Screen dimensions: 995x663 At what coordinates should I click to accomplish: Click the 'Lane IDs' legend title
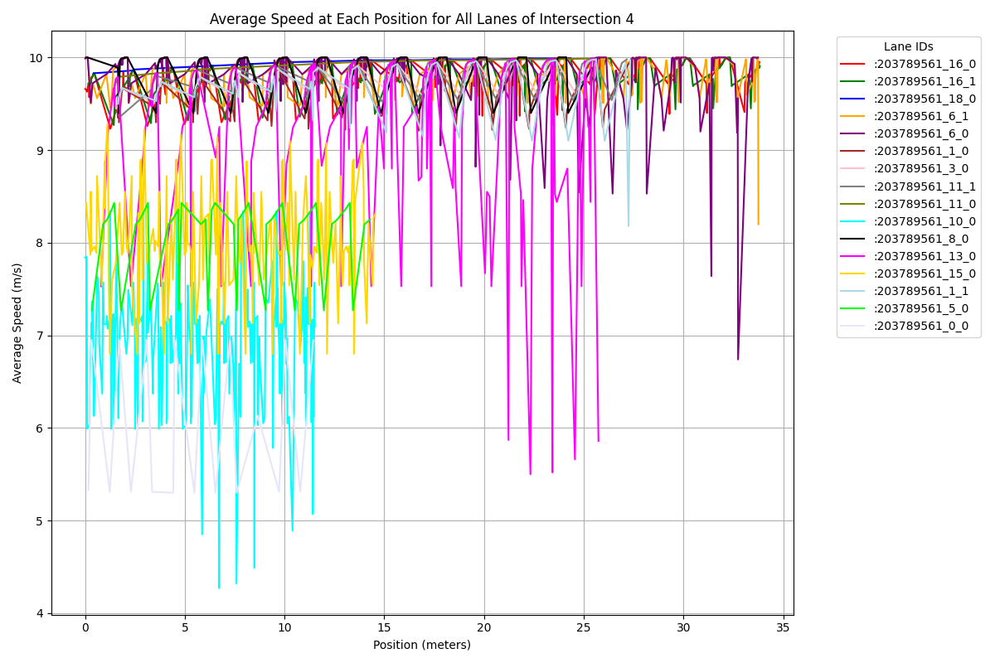coord(908,47)
